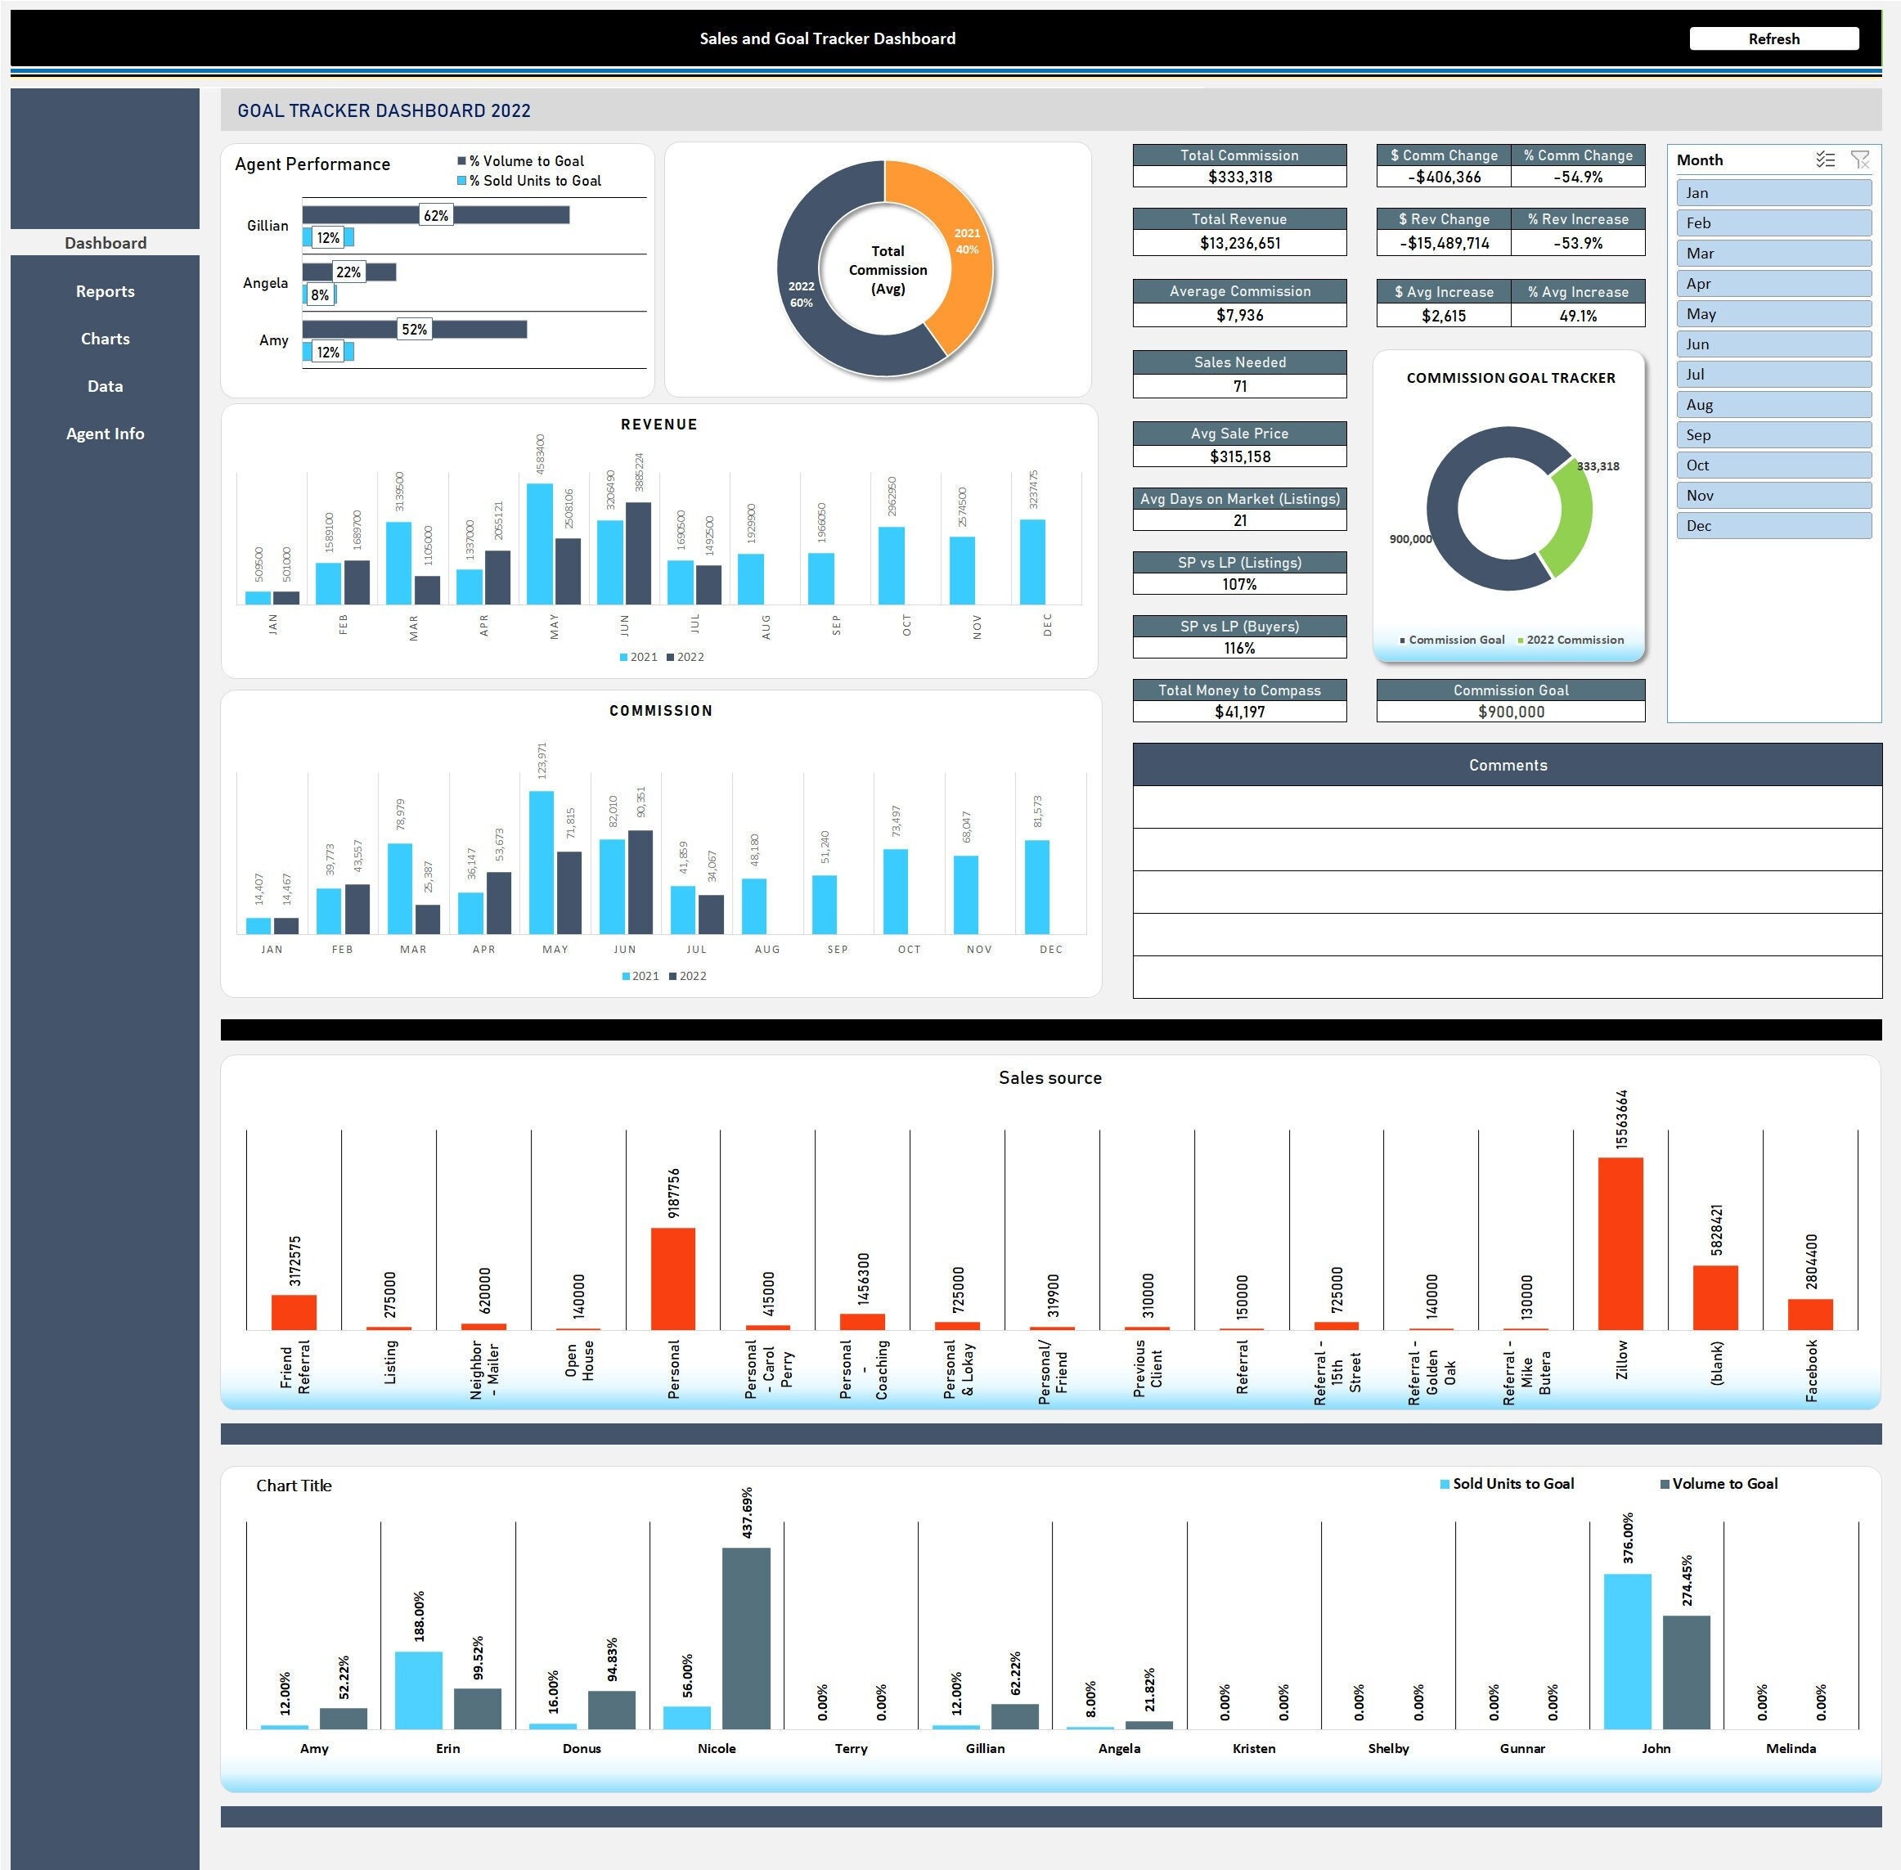Select Jan in the Month slicer
The width and height of the screenshot is (1901, 1870).
(x=1773, y=192)
